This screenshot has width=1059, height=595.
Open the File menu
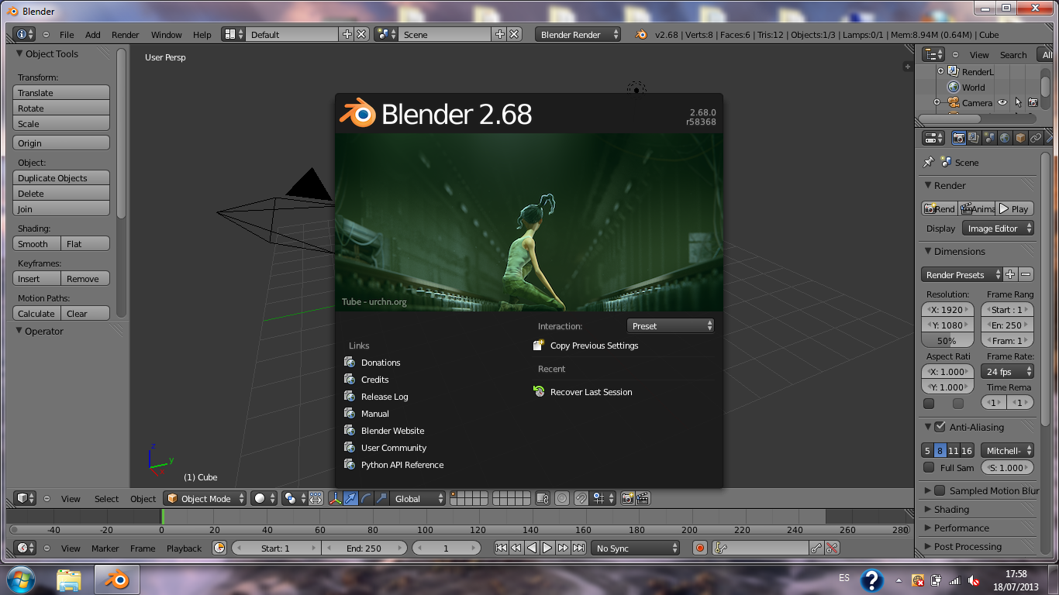pyautogui.click(x=67, y=35)
